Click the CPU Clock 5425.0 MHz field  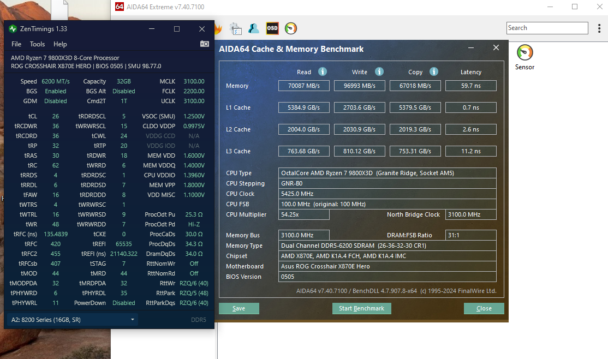(388, 194)
